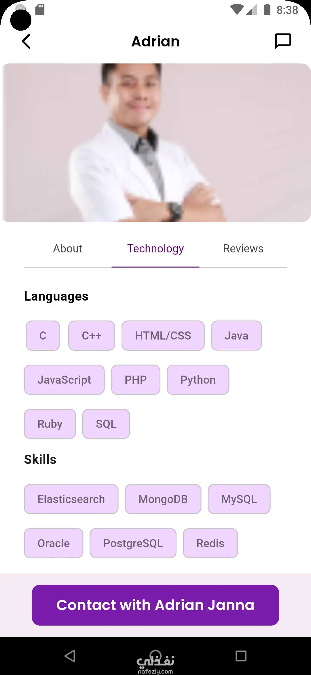Screen dimensions: 311x675
Task: Select the Technology tab
Action: (155, 249)
